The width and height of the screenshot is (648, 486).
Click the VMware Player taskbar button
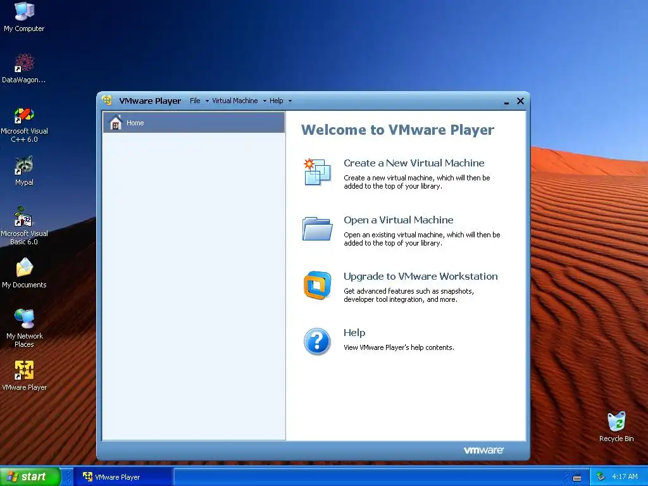pyautogui.click(x=124, y=477)
